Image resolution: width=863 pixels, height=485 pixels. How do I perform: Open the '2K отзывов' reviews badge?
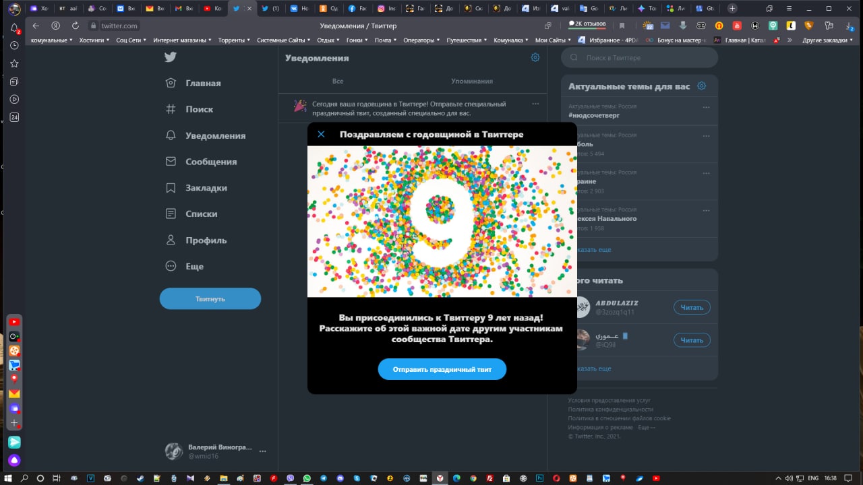(x=587, y=24)
